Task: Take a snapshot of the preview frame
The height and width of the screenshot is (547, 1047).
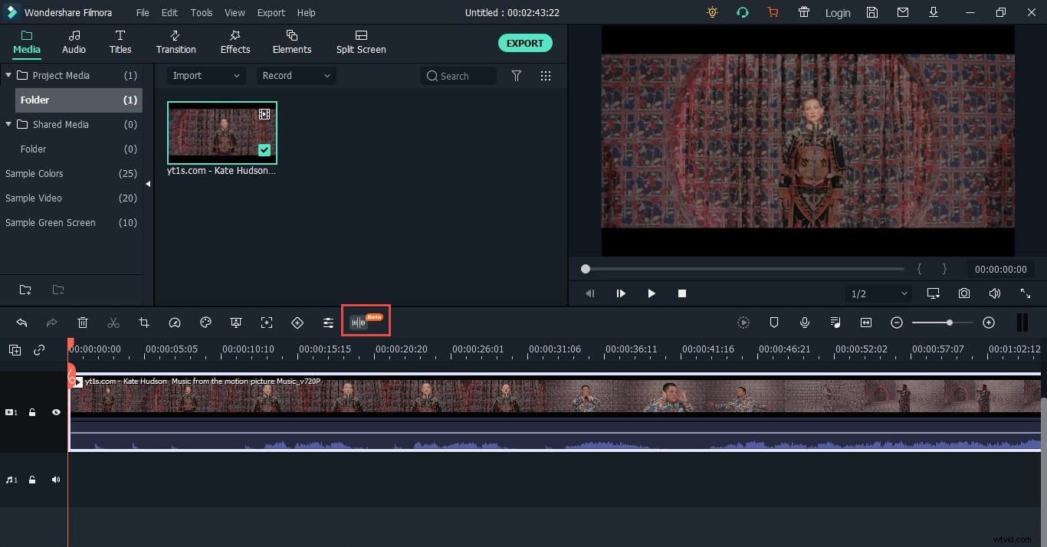Action: coord(964,293)
